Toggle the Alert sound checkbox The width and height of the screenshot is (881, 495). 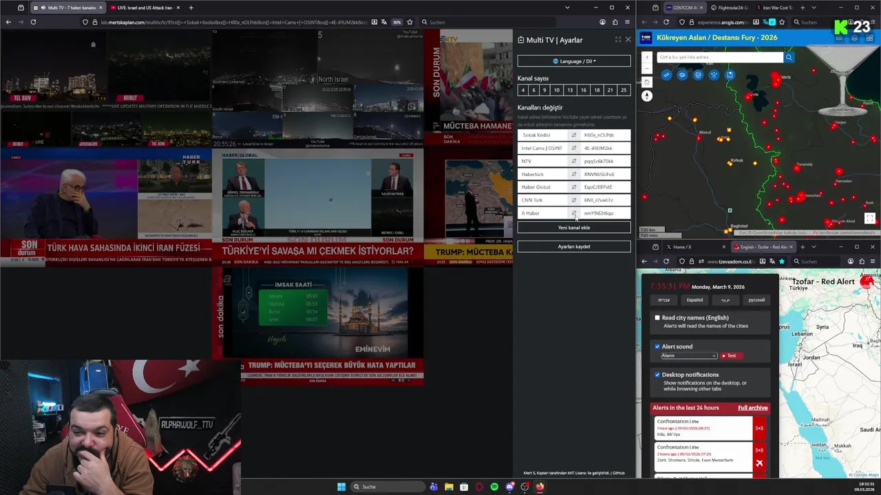point(657,346)
